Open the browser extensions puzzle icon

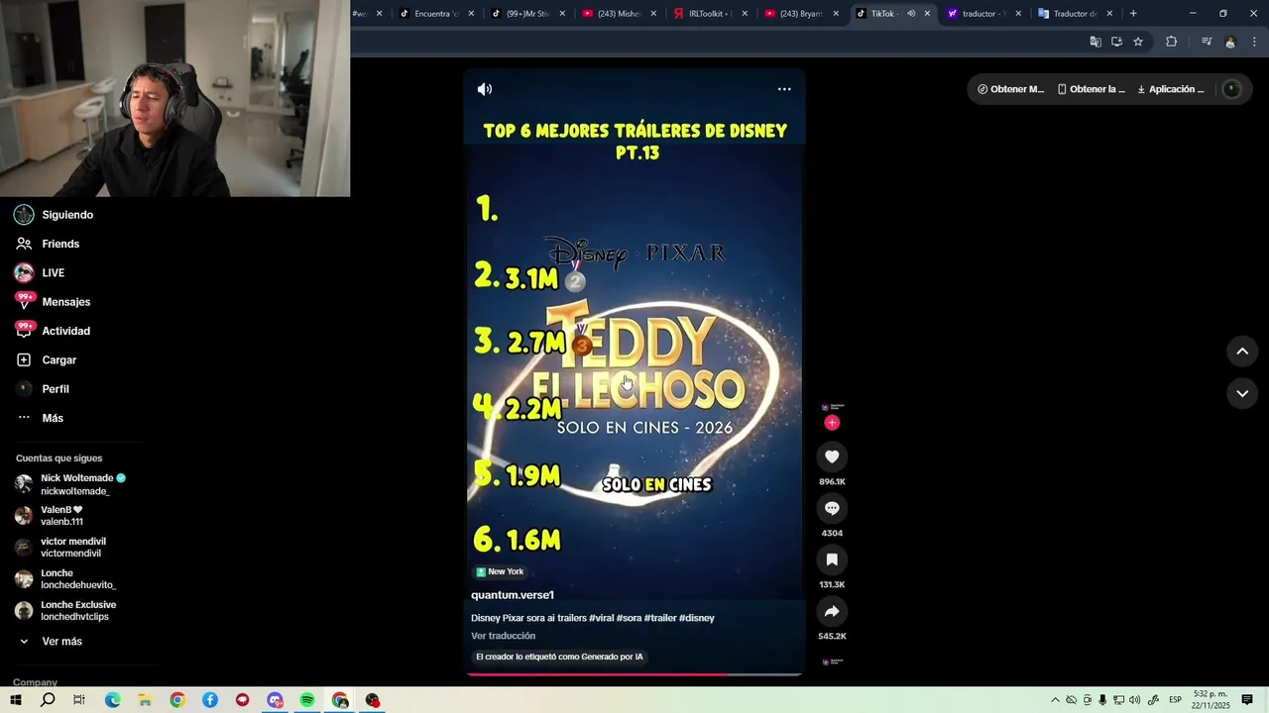[x=1171, y=42]
